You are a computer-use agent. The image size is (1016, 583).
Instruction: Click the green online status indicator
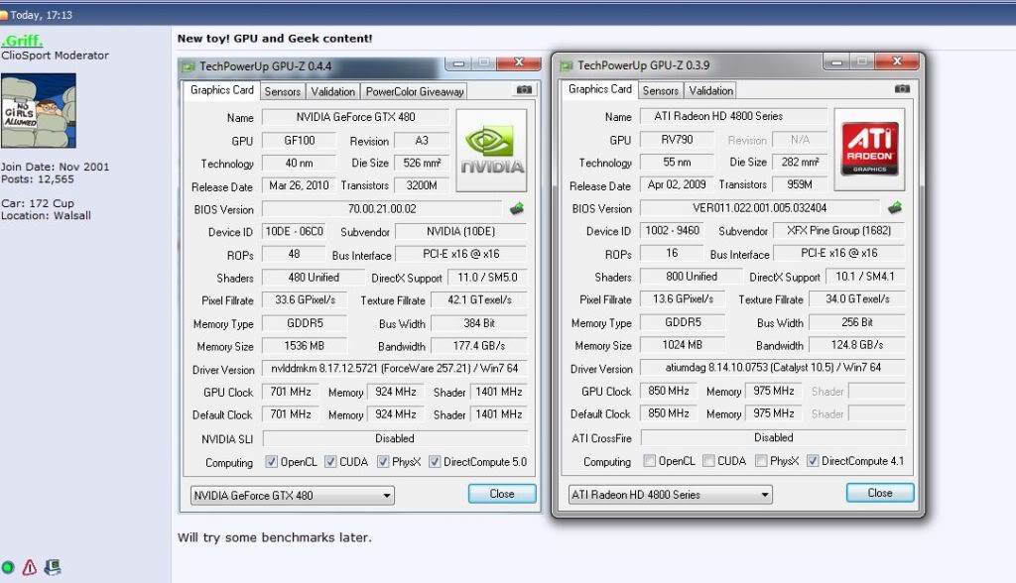pyautogui.click(x=11, y=568)
